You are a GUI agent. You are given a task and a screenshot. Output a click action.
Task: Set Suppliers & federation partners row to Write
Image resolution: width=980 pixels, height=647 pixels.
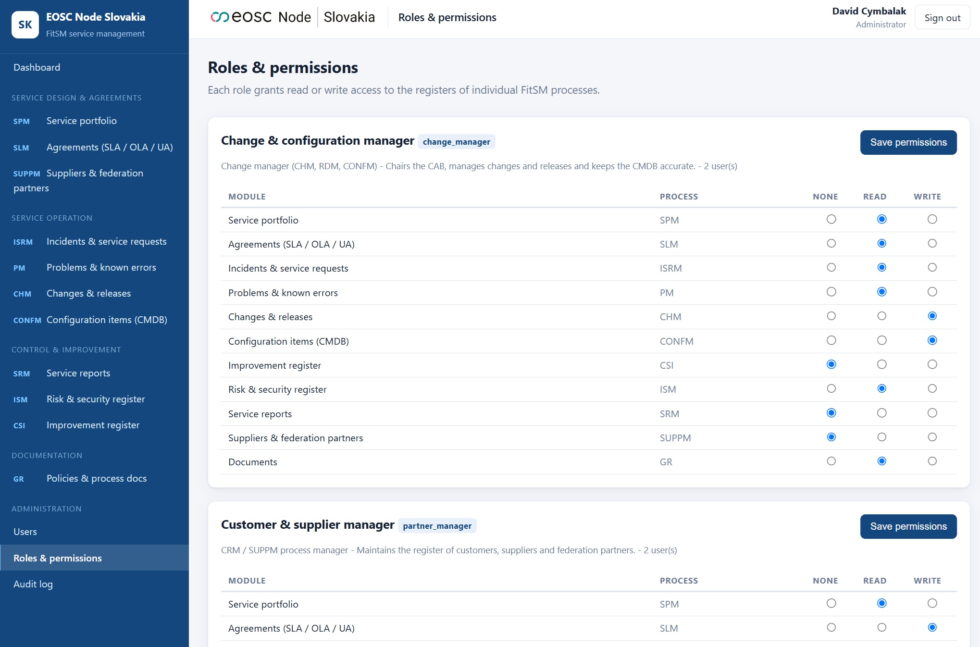click(932, 437)
